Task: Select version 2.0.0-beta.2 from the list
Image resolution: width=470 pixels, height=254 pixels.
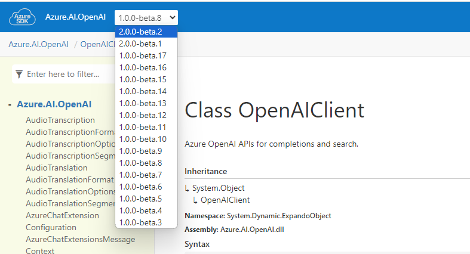Action: coord(146,32)
